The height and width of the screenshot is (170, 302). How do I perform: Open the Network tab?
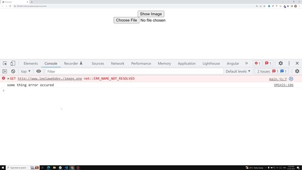tap(117, 63)
